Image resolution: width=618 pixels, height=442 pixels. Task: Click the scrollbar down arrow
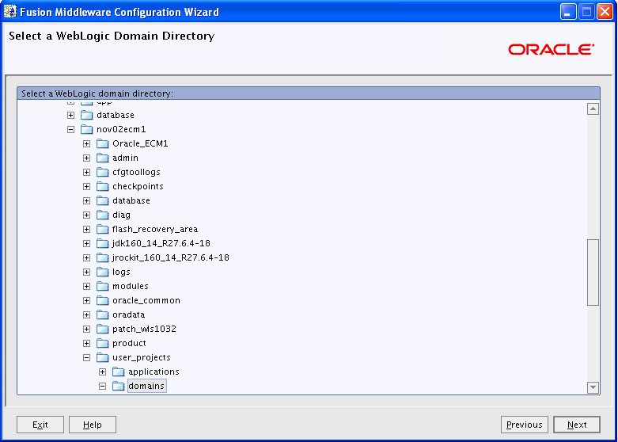(593, 387)
